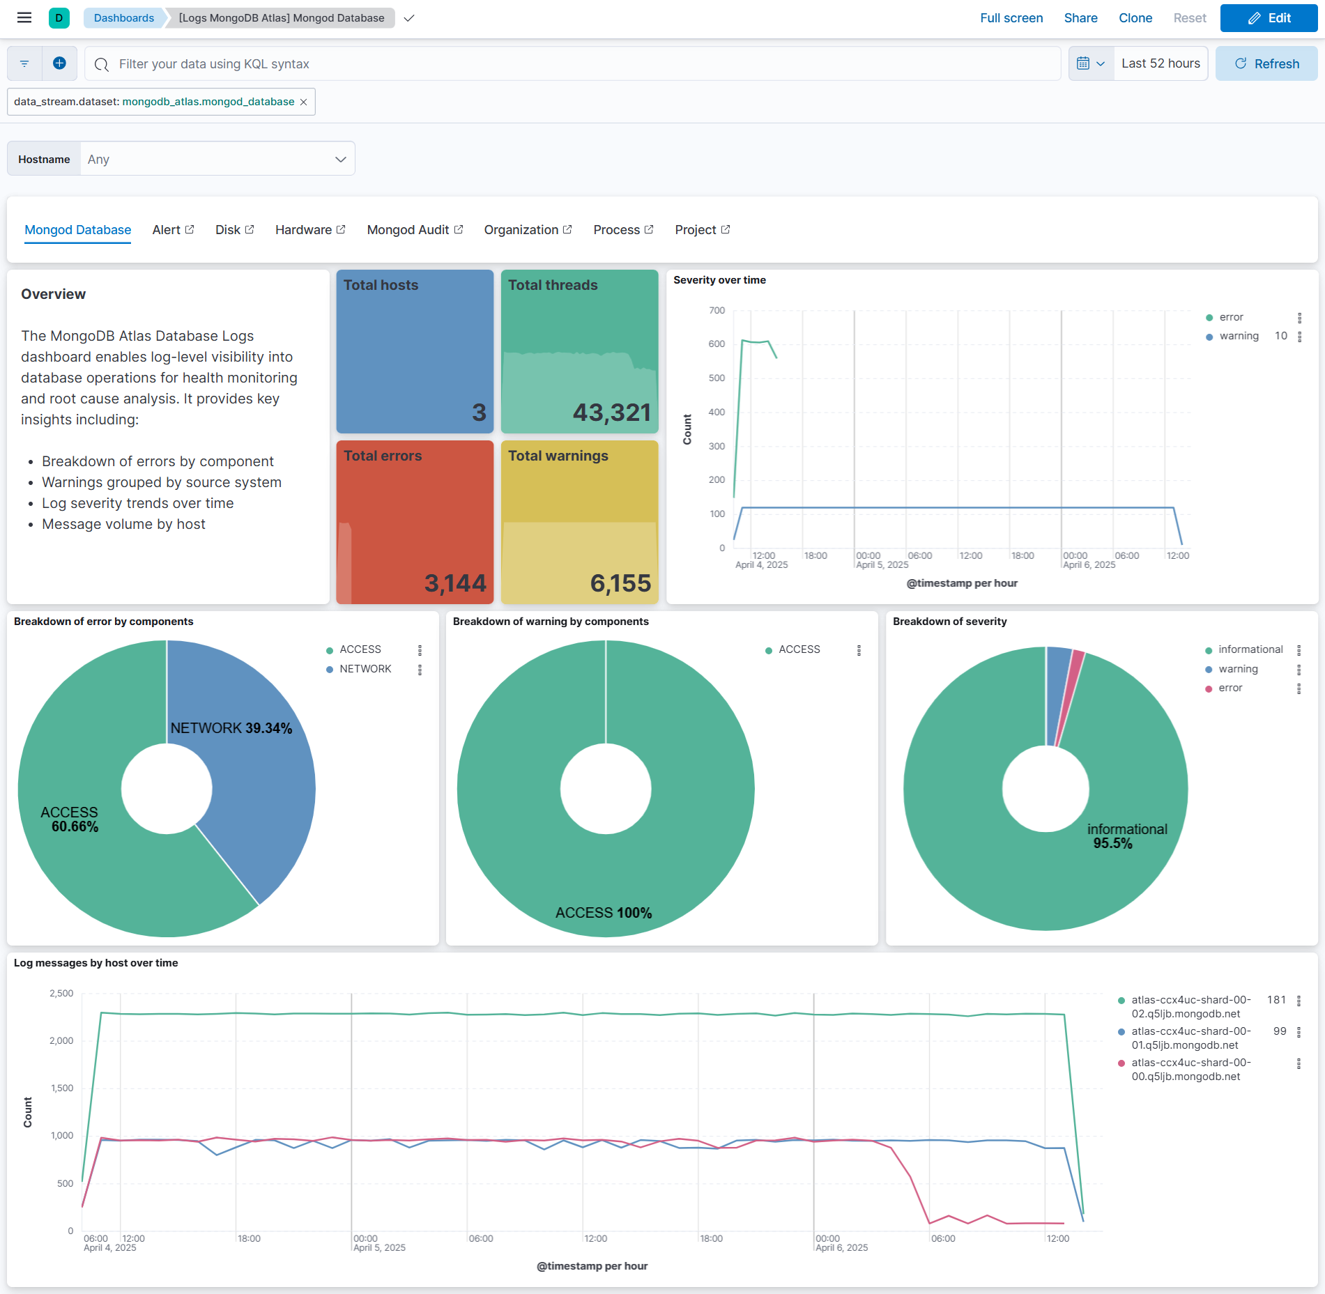The width and height of the screenshot is (1325, 1294).
Task: Toggle NETWORK slice in error breakdown legend
Action: click(x=365, y=668)
